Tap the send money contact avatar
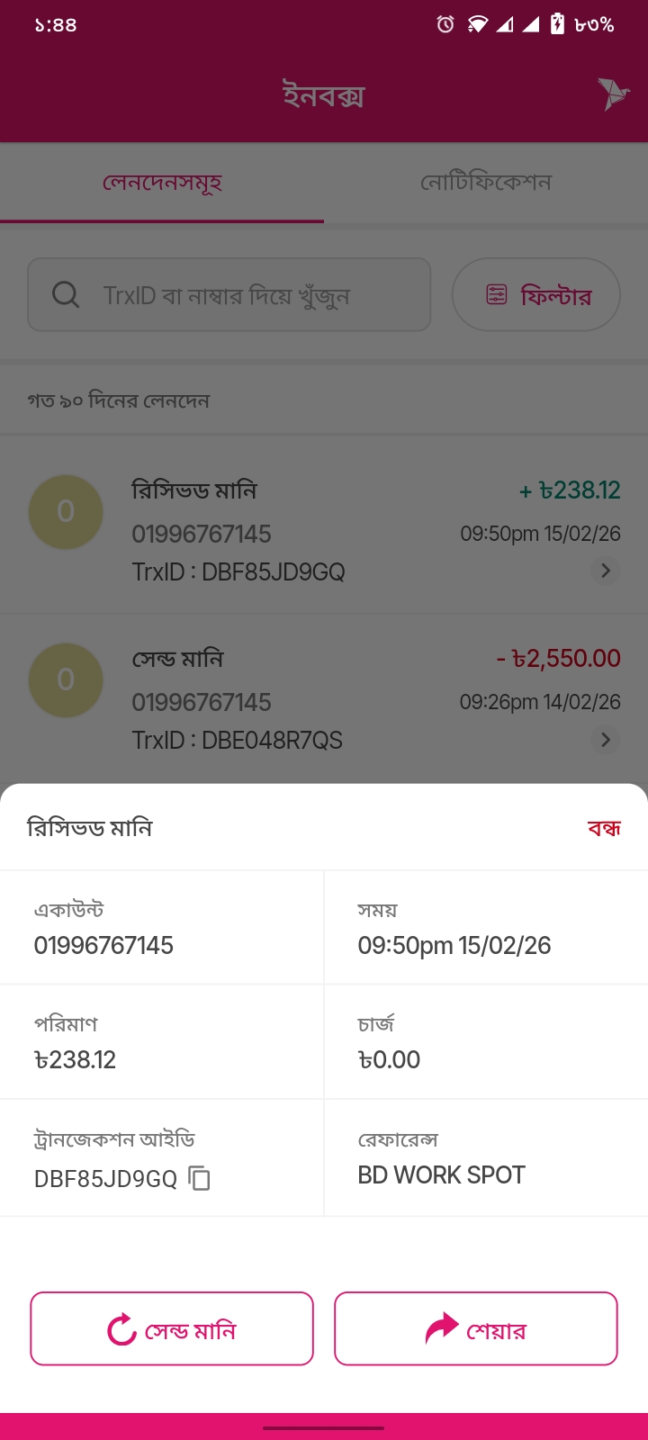The width and height of the screenshot is (648, 1440). 66,680
